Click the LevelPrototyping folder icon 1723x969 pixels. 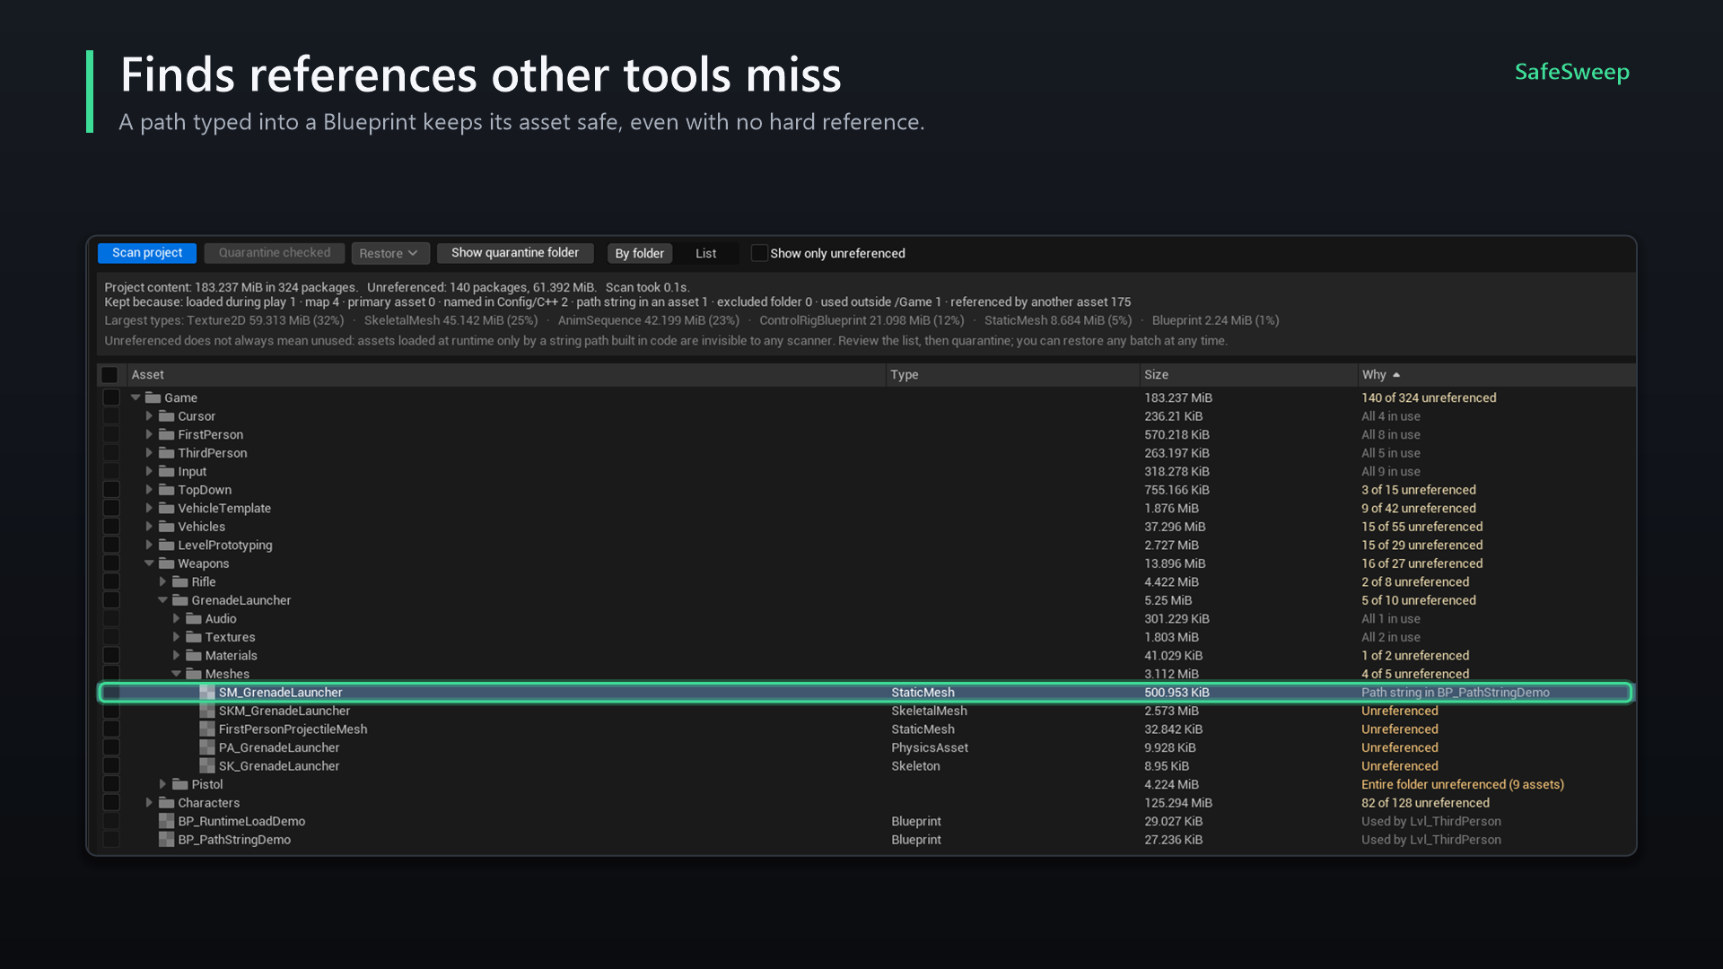pyautogui.click(x=166, y=545)
